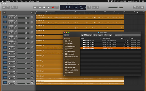Open the Go menu in menu bar
This screenshot has height=91, width=146.
pyautogui.click(x=26, y=1)
